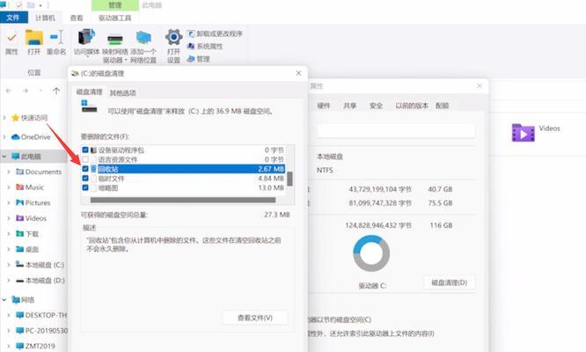Viewport: 586px width, 352px height.
Task: Click System properties in ribbon
Action: coord(205,46)
